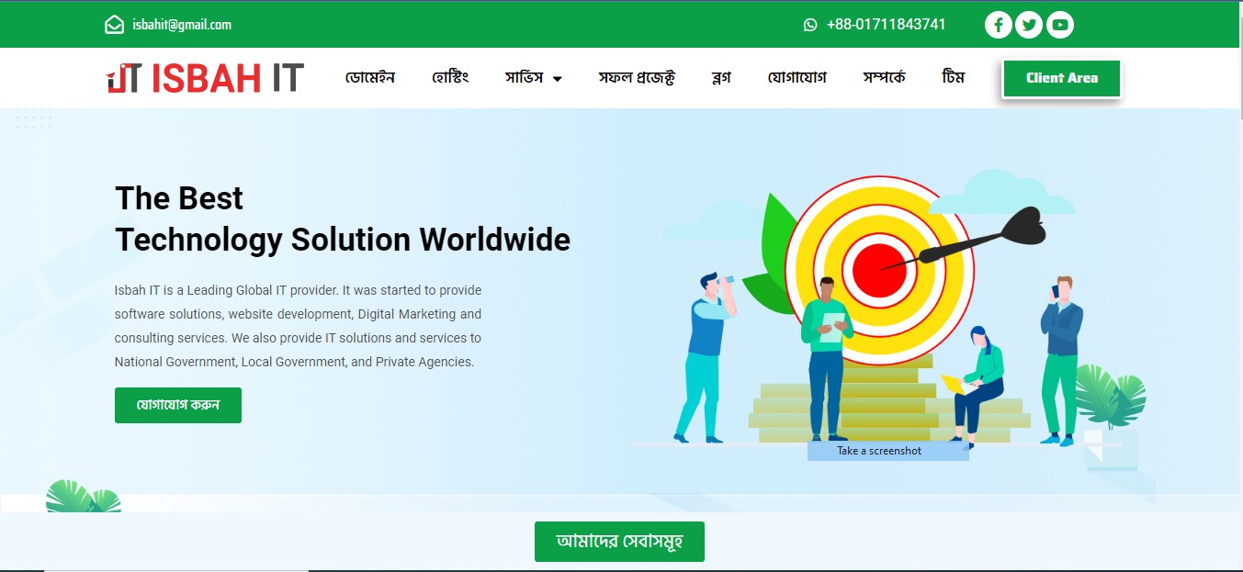Image resolution: width=1243 pixels, height=572 pixels.
Task: Expand the সার্ভিস dropdown arrow
Action: pyautogui.click(x=558, y=79)
